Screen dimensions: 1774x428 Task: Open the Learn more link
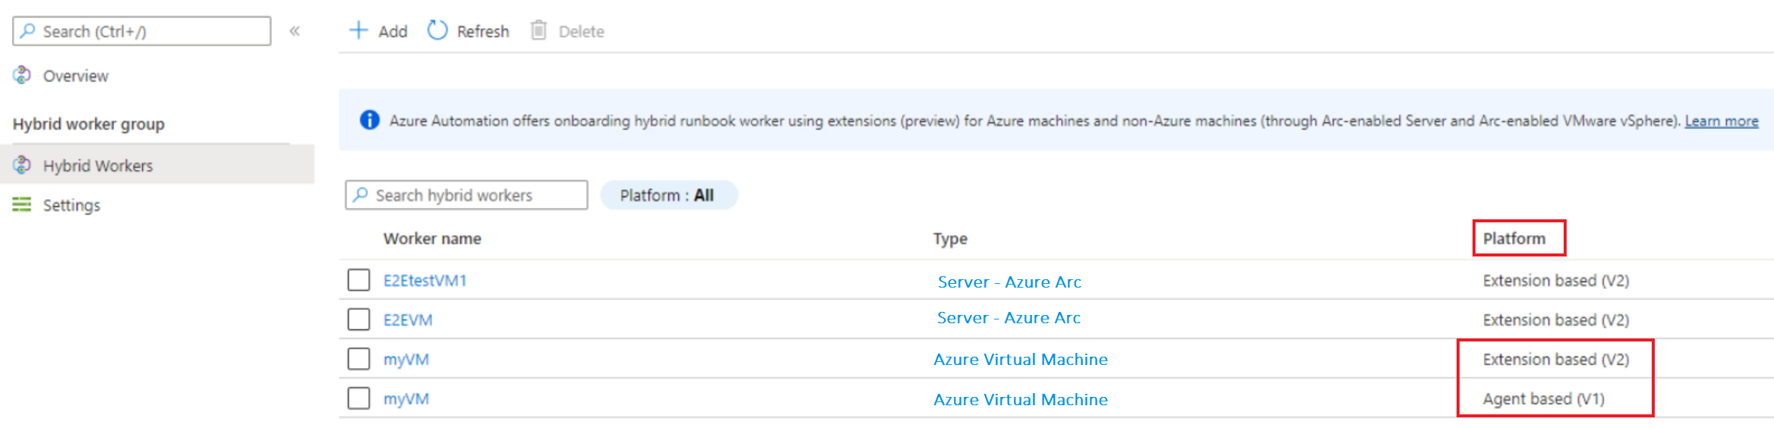pos(1721,121)
